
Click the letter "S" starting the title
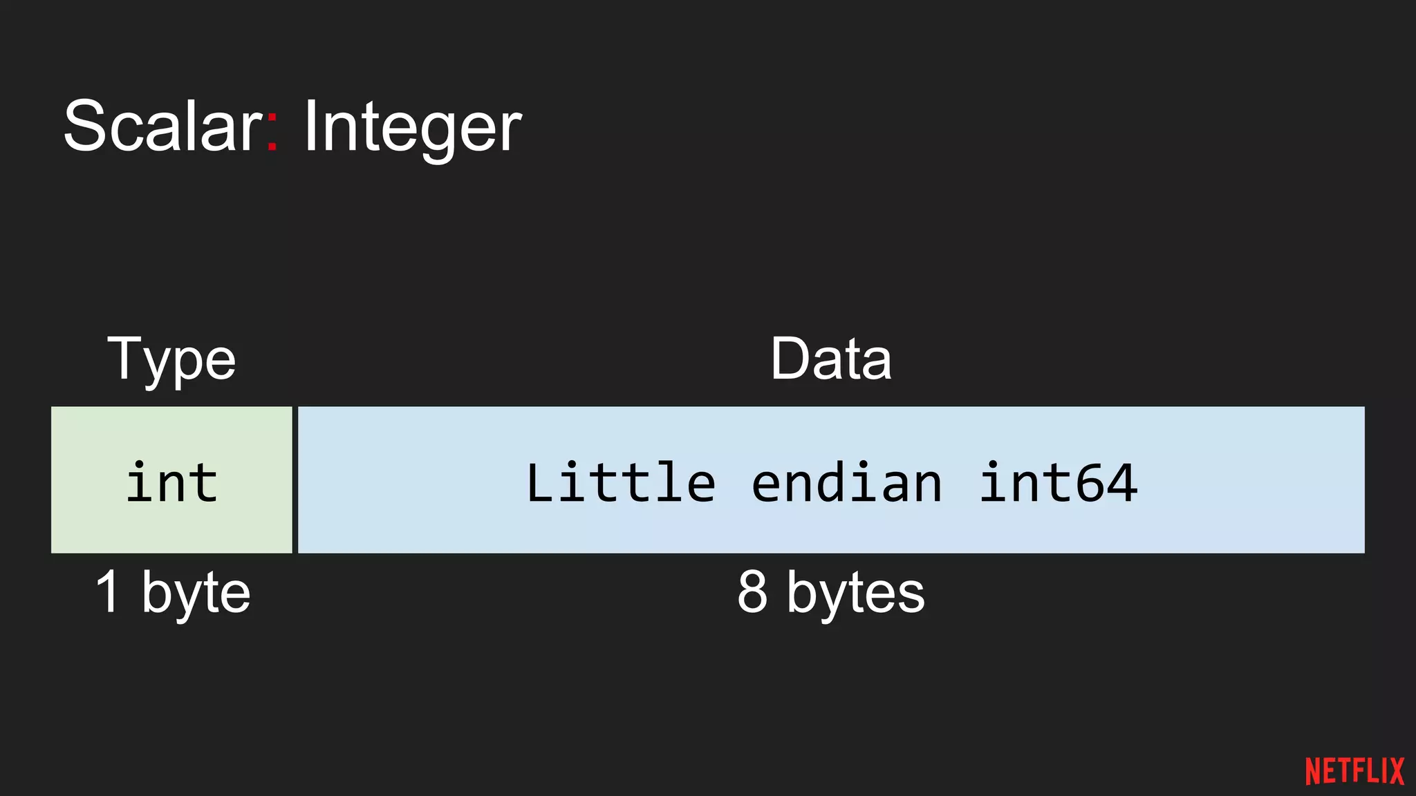(x=84, y=126)
